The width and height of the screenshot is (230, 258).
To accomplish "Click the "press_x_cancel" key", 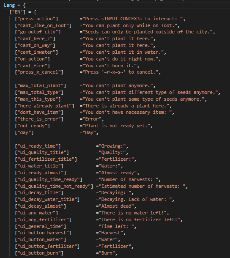I will pos(39,72).
